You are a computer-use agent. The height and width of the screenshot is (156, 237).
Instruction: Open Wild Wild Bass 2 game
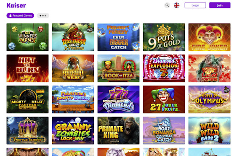click(x=210, y=130)
